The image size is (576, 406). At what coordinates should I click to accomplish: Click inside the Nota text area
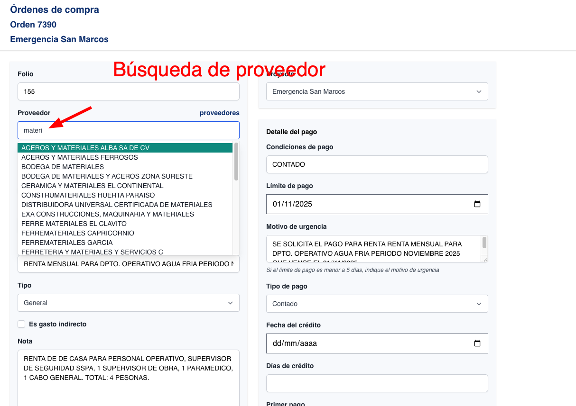pyautogui.click(x=128, y=374)
